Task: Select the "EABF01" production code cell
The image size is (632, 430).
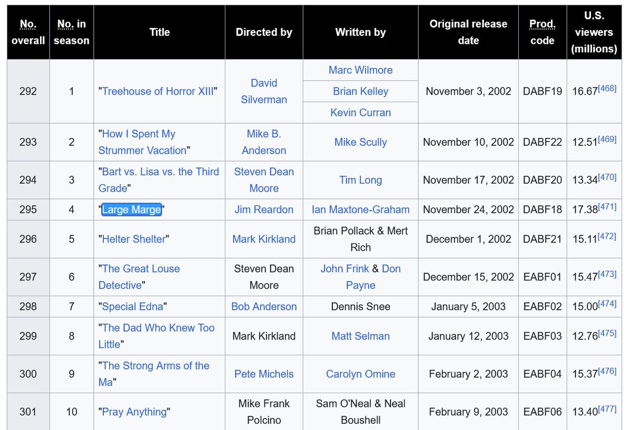Action: pos(542,277)
